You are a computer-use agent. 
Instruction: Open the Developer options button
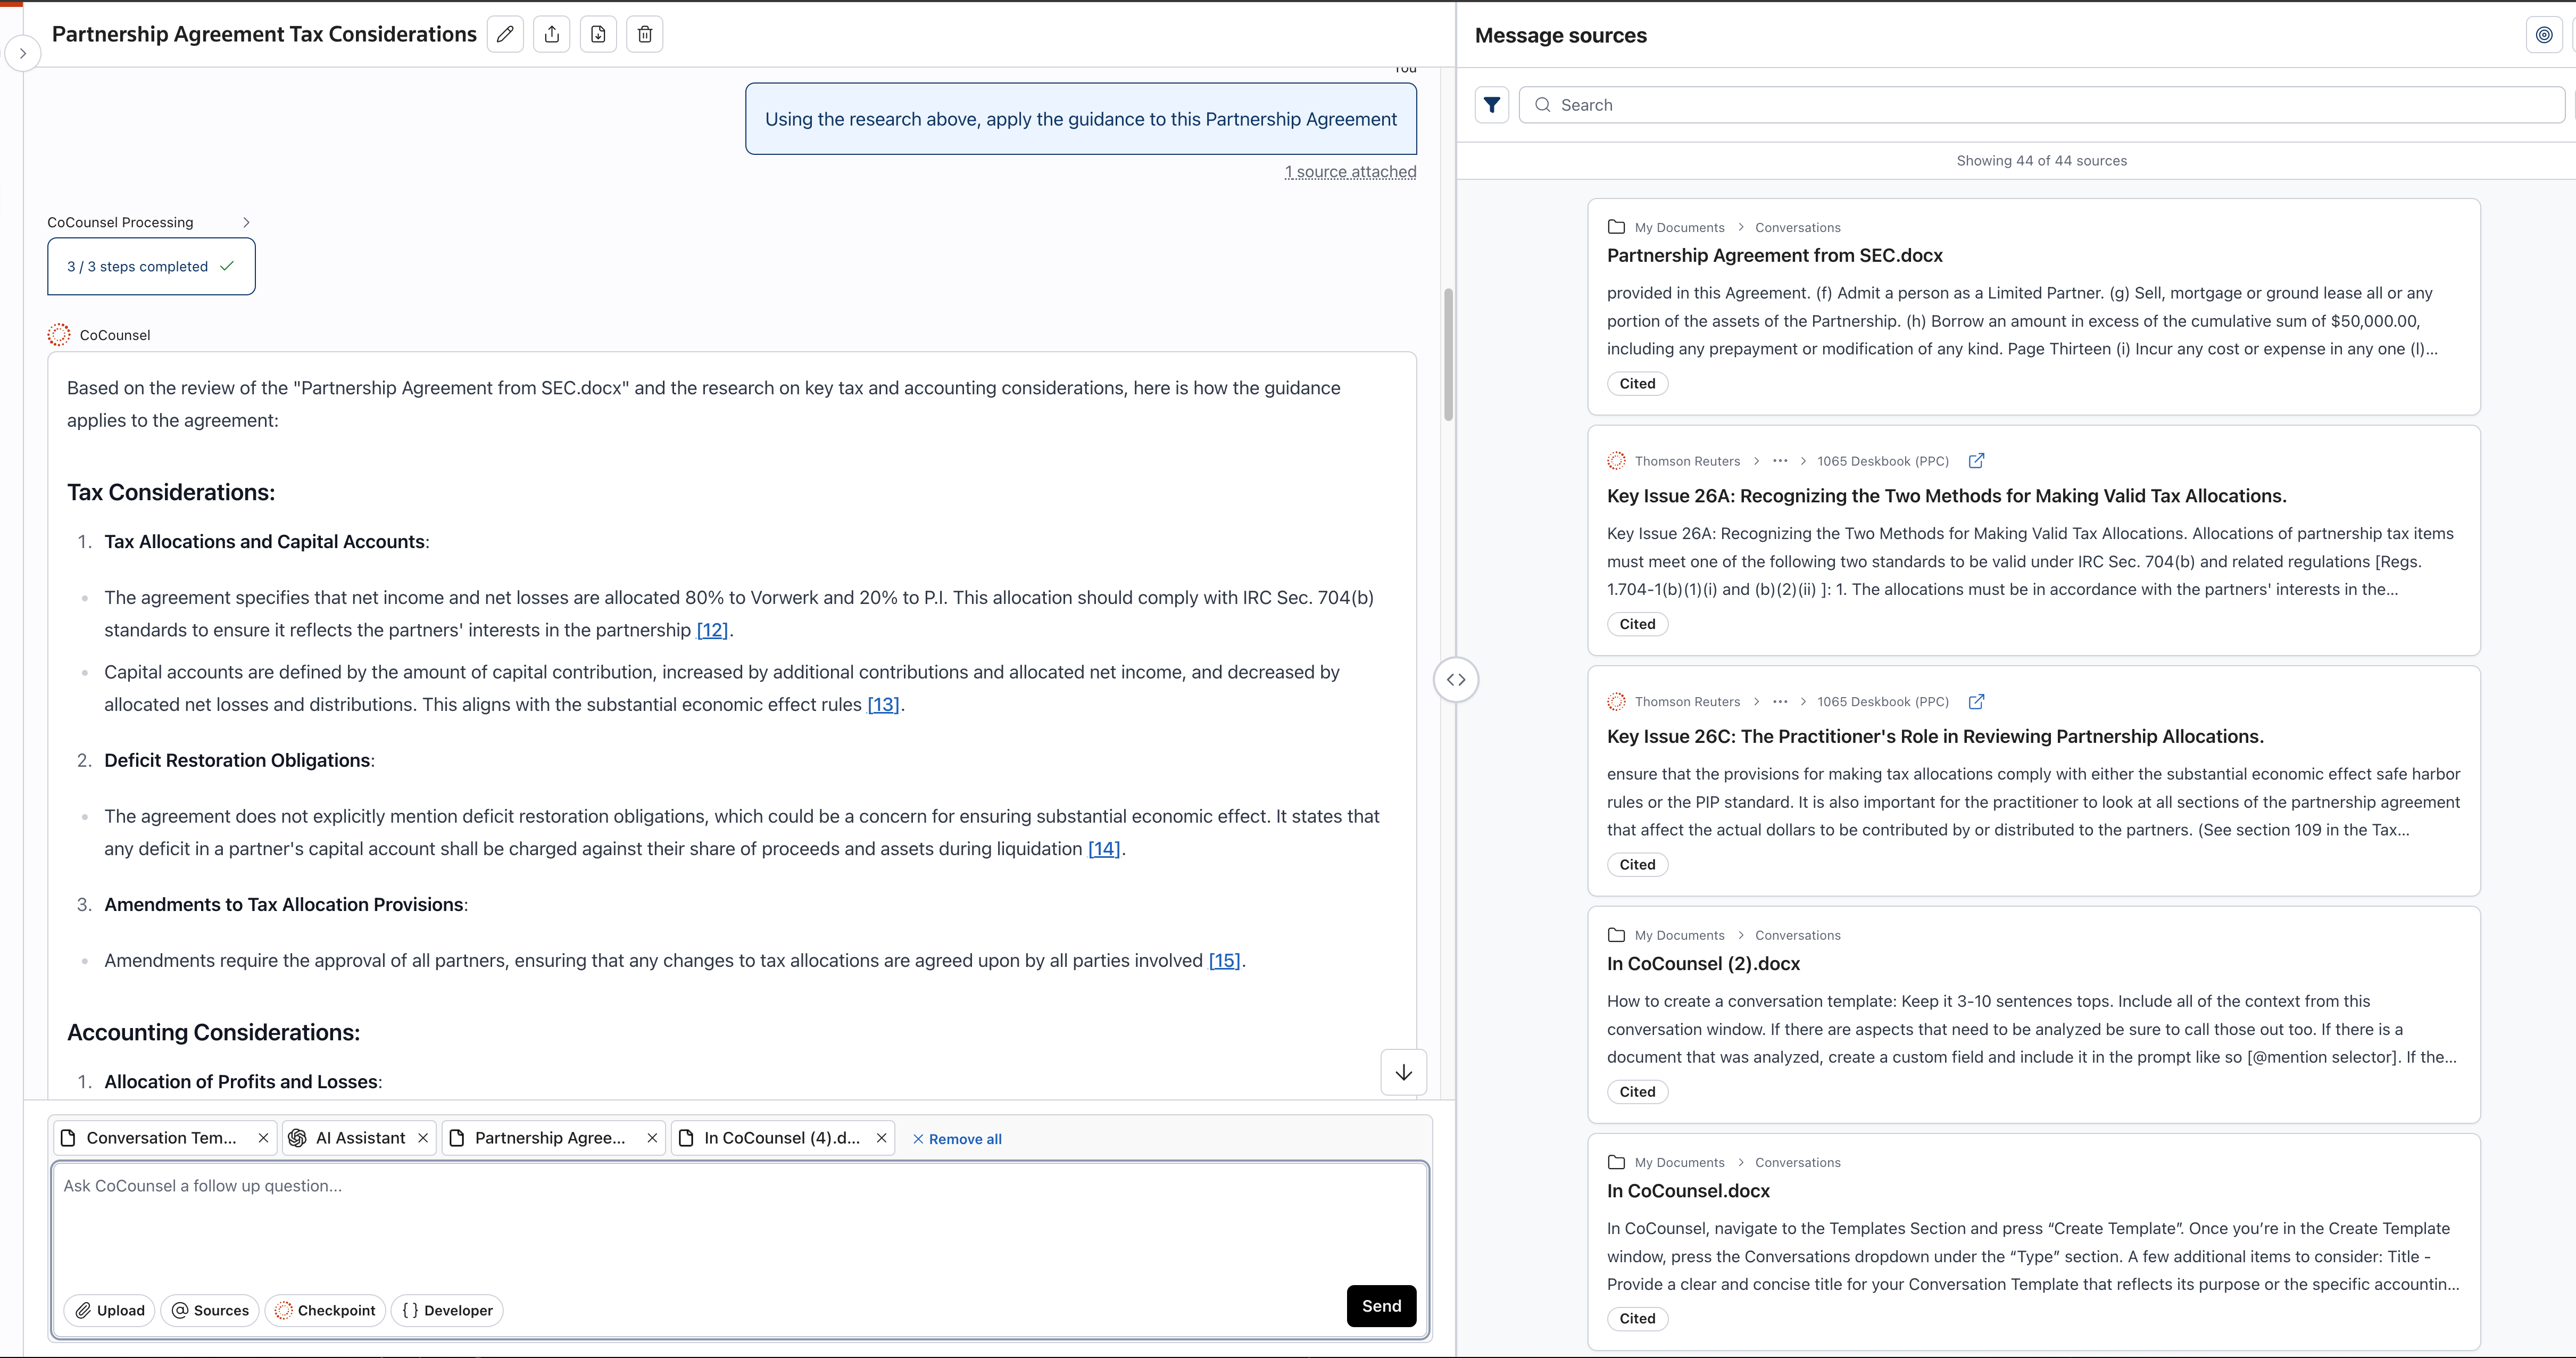447,1310
